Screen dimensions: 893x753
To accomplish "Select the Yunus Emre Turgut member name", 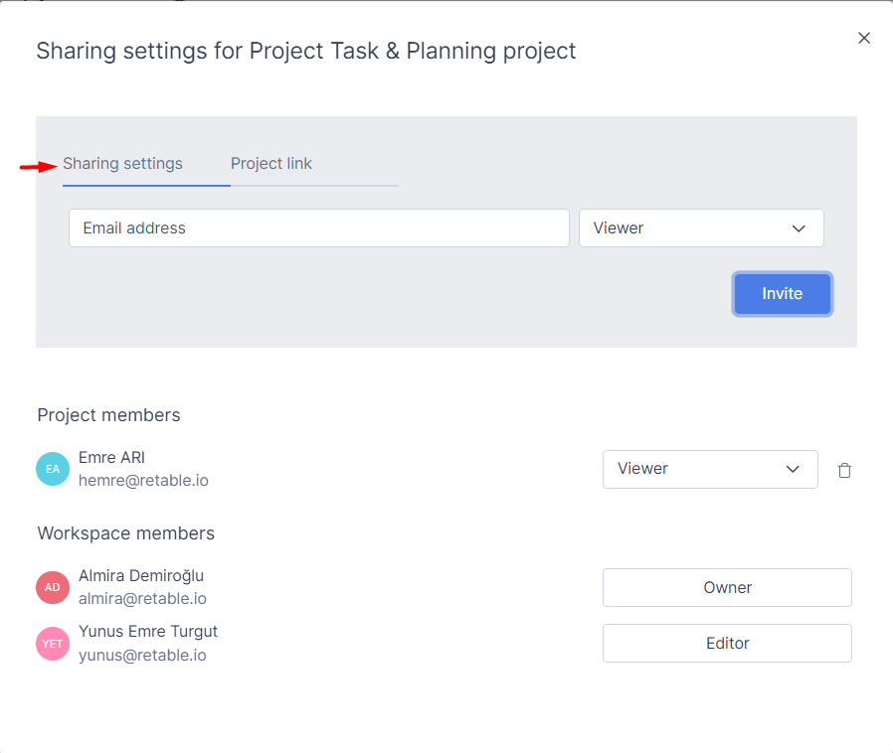I will tap(148, 631).
